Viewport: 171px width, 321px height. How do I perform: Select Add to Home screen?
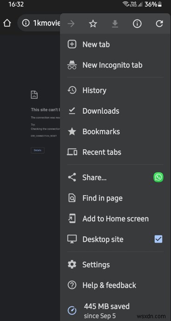[x=115, y=219]
